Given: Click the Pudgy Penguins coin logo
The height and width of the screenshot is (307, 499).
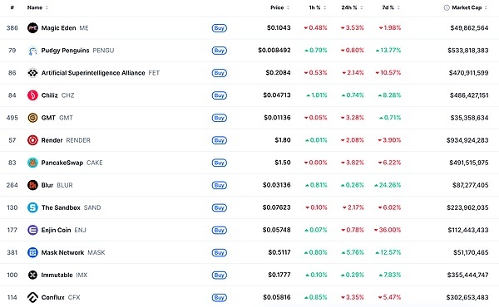Looking at the screenshot, I should pos(32,51).
